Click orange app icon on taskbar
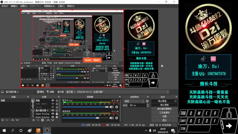 (x=38, y=130)
